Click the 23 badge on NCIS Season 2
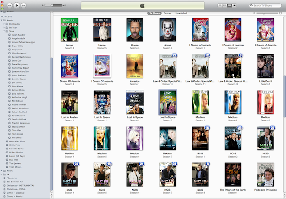This screenshot has width=286, height=199. 240,128
